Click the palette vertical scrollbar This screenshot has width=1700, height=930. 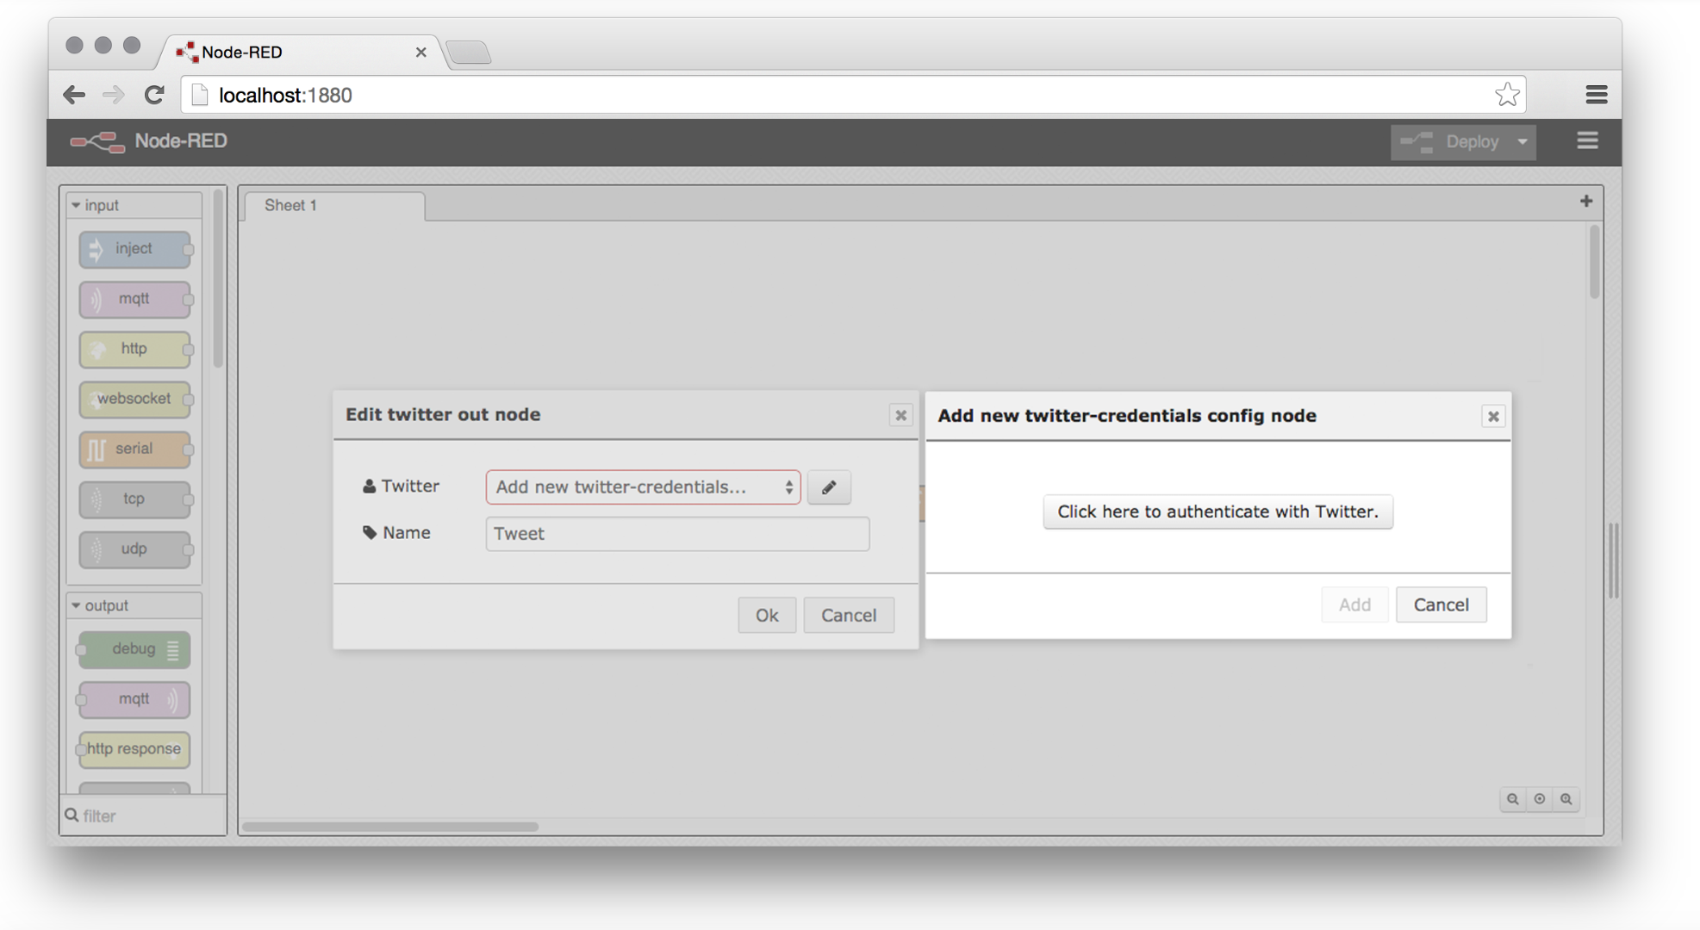coord(218,278)
